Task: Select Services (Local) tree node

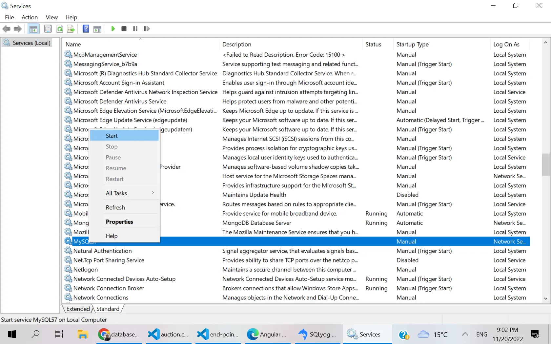Action: (27, 43)
